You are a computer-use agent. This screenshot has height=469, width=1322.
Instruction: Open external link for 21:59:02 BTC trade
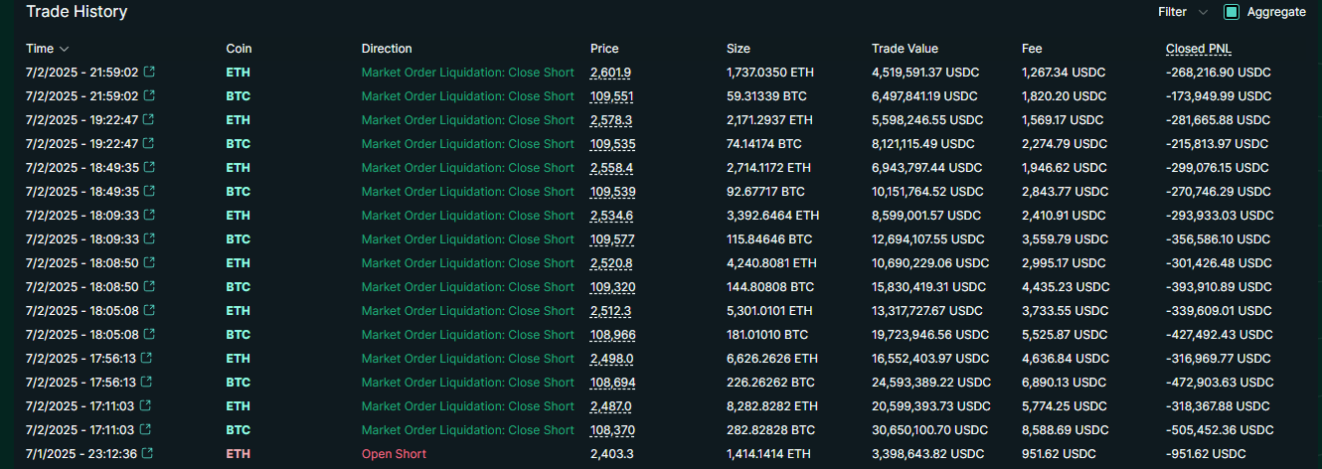tap(149, 96)
